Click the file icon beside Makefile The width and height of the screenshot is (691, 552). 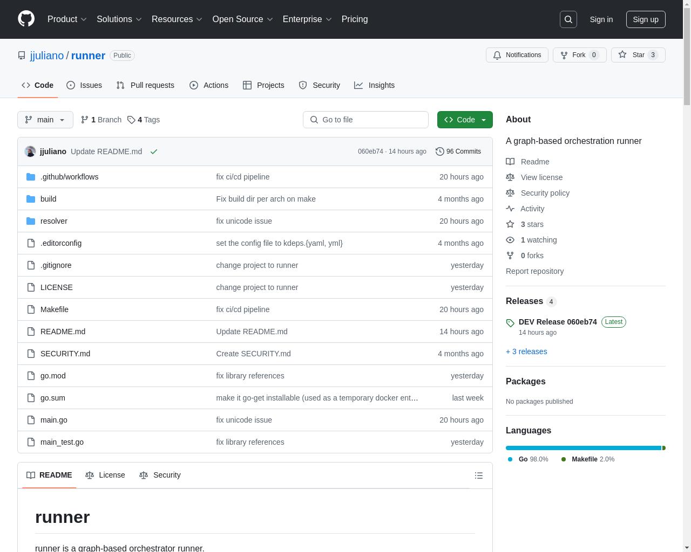(x=31, y=309)
